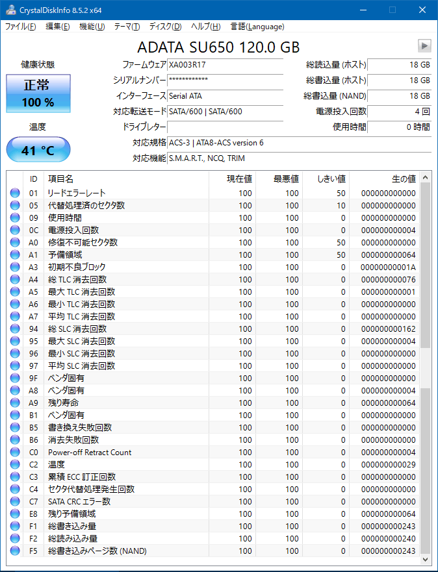Screen dimensions: 438x572
Task: Click the 項目名 column header
Action: [x=126, y=179]
